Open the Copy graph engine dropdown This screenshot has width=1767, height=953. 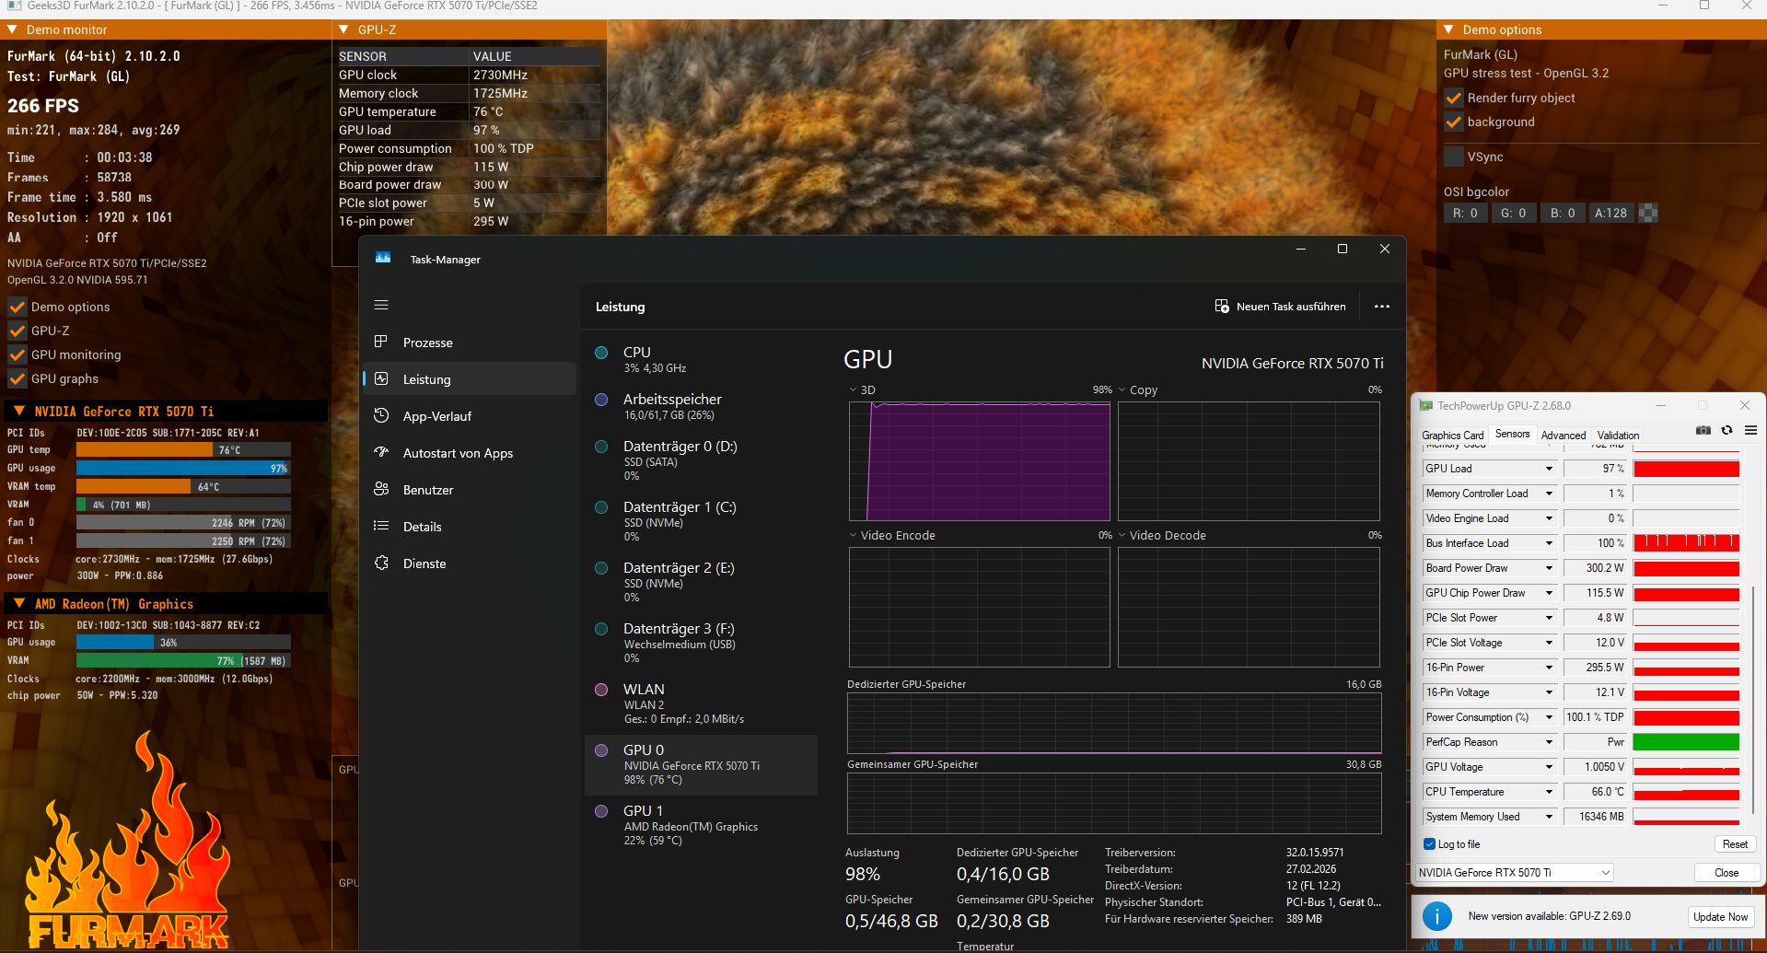(x=1122, y=390)
